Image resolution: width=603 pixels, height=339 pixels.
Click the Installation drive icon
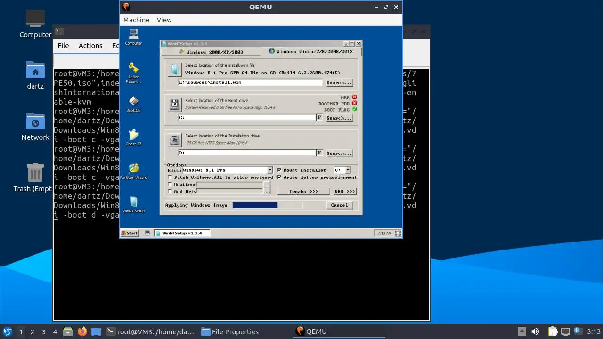[x=174, y=140]
